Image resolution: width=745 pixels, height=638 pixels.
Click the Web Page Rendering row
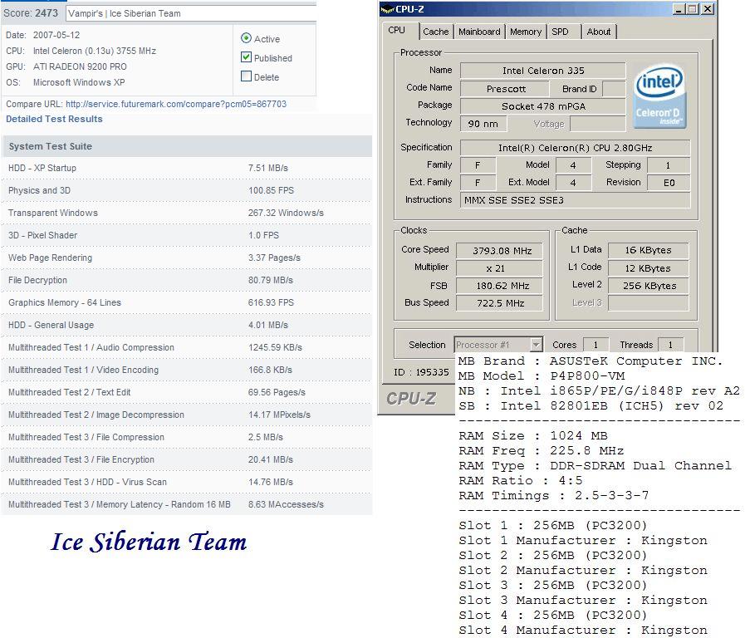coord(187,258)
